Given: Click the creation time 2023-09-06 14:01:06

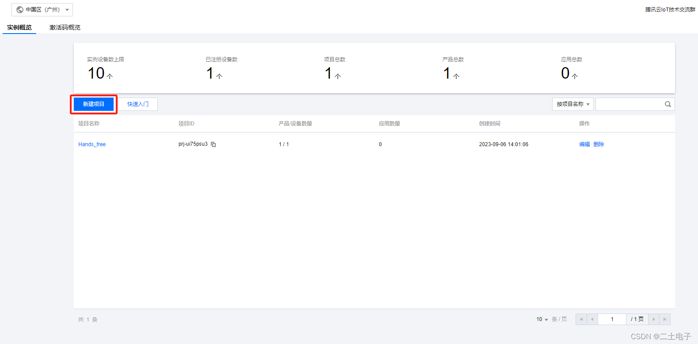Looking at the screenshot, I should [503, 144].
